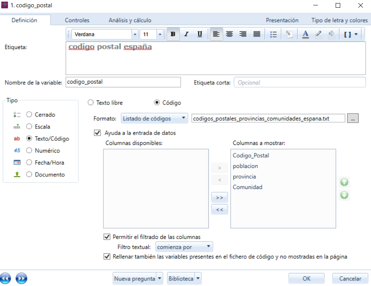The height and width of the screenshot is (286, 371).
Task: Click the Nombre de la variable field
Action: click(x=123, y=82)
